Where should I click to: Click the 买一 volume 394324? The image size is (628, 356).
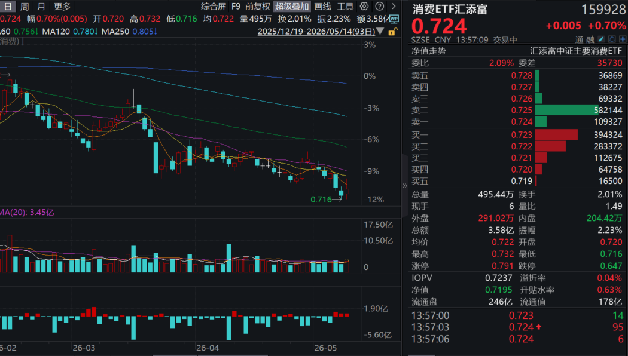pyautogui.click(x=608, y=135)
